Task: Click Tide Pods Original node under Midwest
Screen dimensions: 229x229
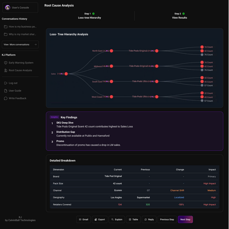Action: pos(157,66)
